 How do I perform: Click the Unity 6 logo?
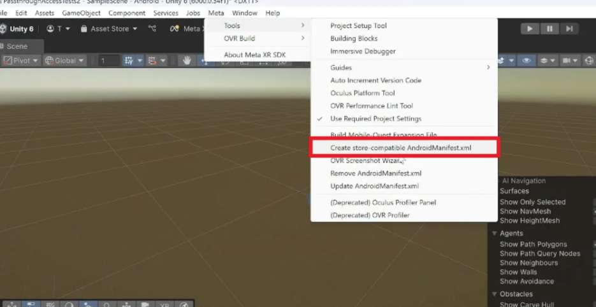coord(17,29)
